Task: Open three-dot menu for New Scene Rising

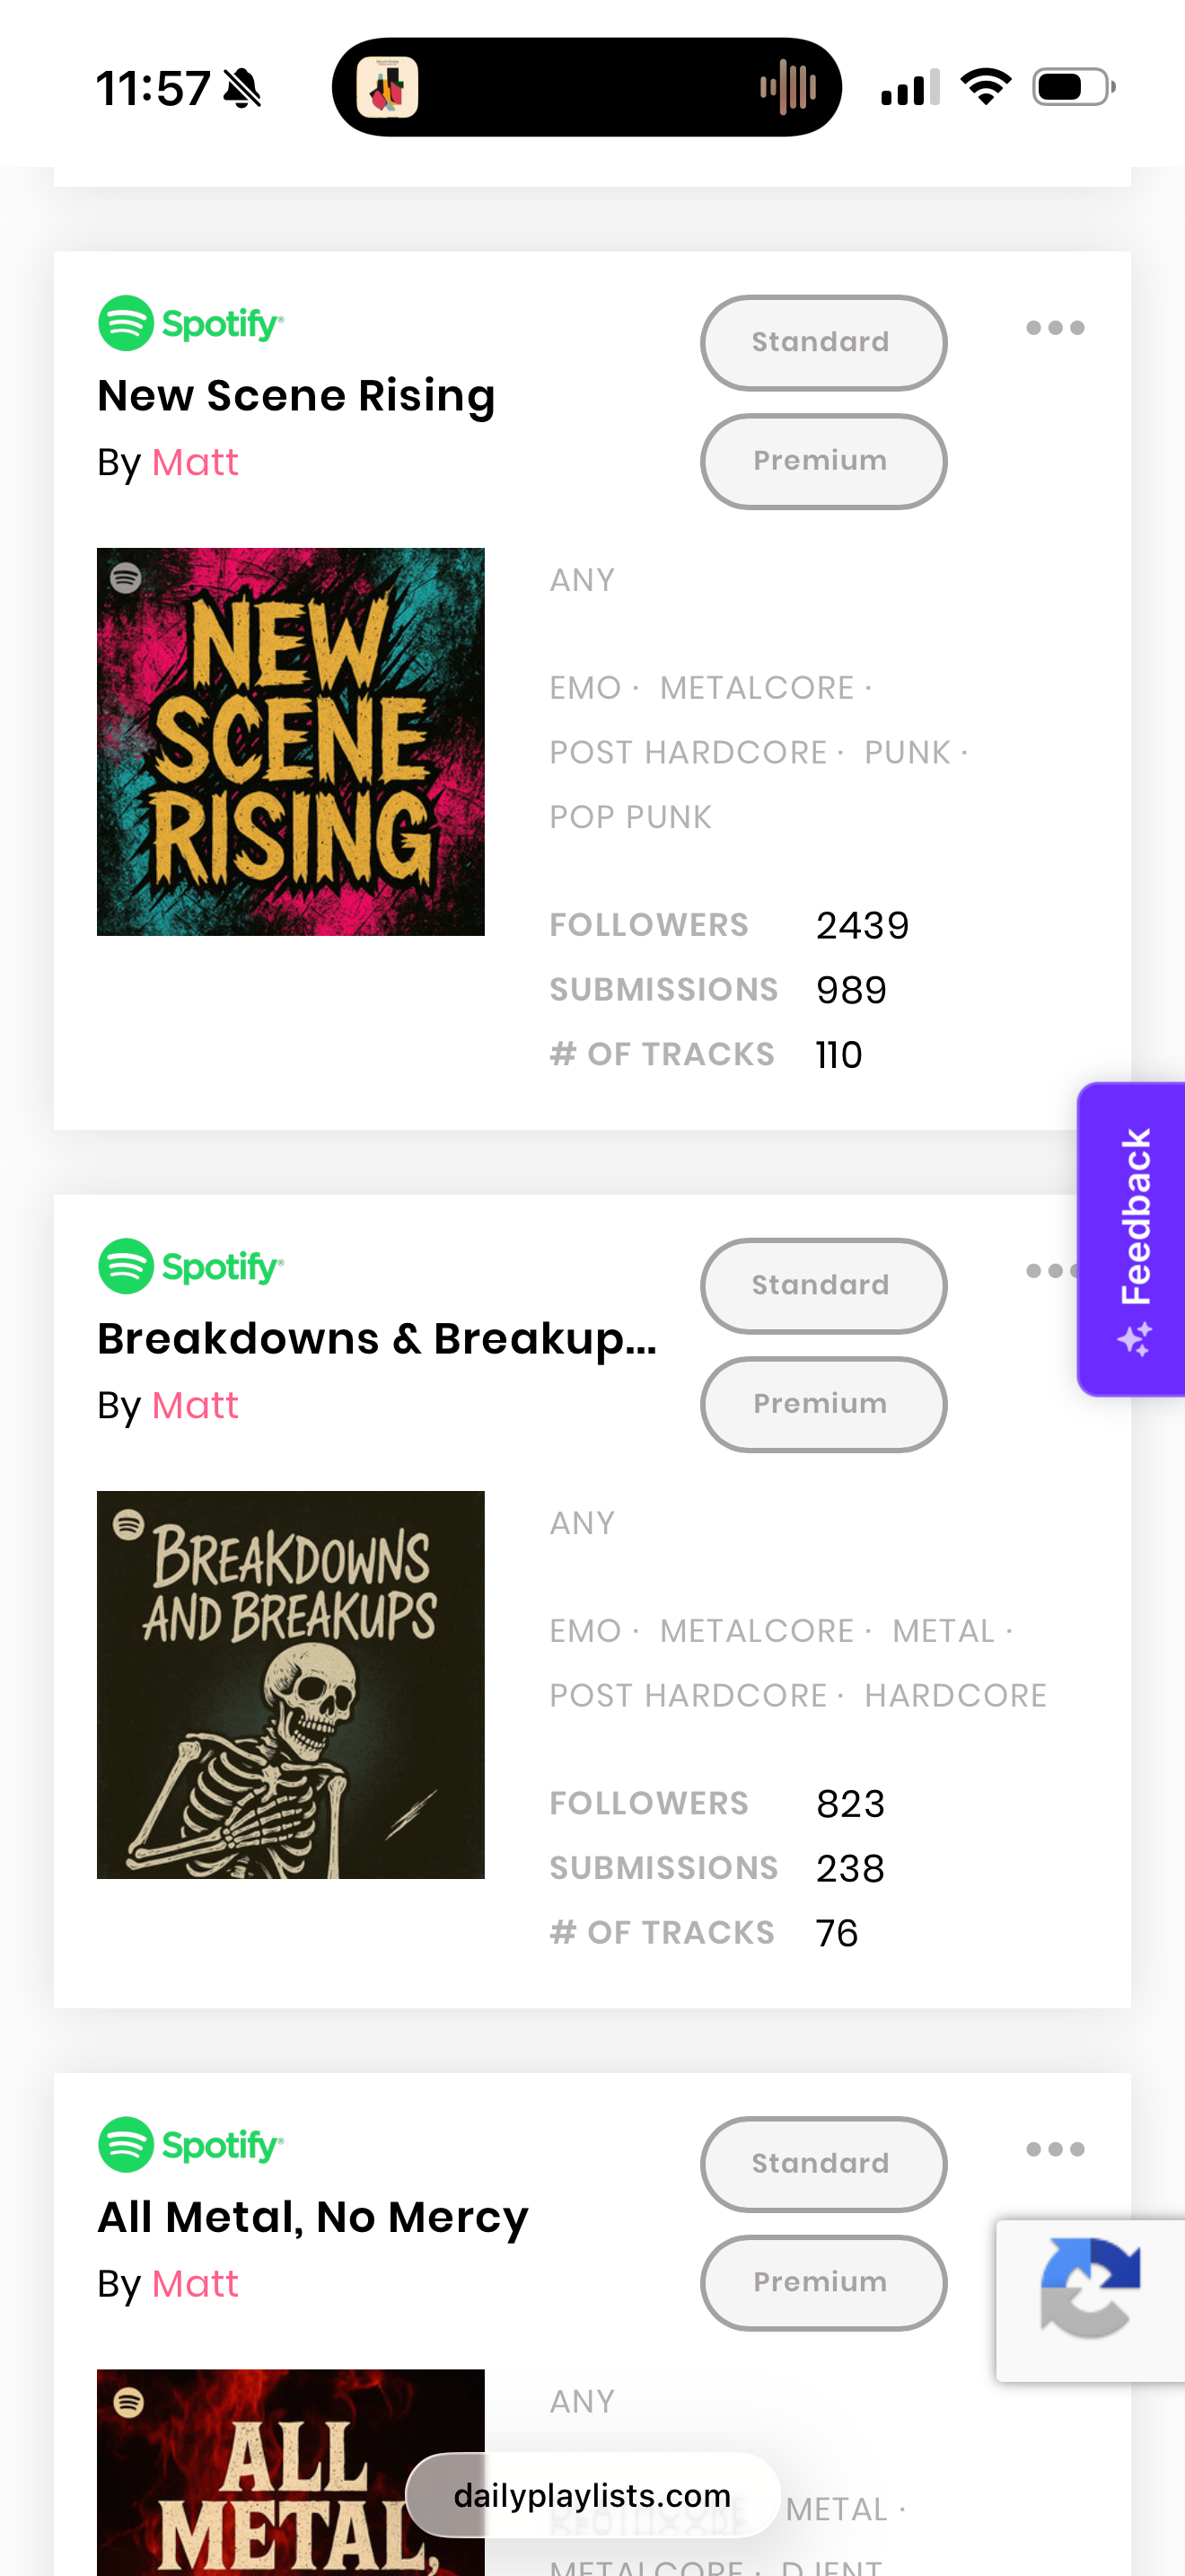Action: (x=1055, y=328)
